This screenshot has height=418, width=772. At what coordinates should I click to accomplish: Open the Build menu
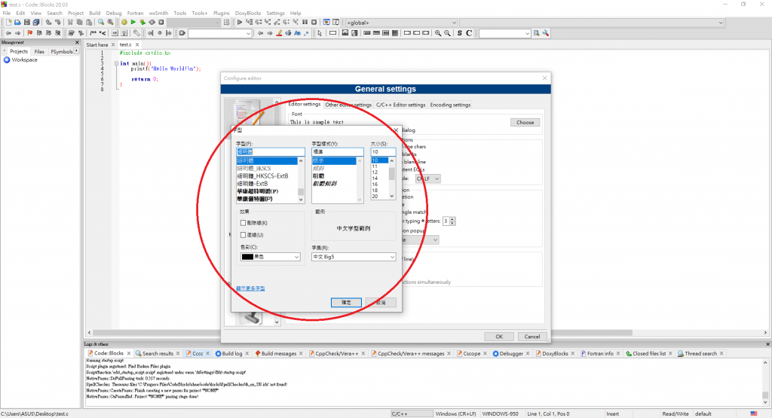(x=94, y=14)
